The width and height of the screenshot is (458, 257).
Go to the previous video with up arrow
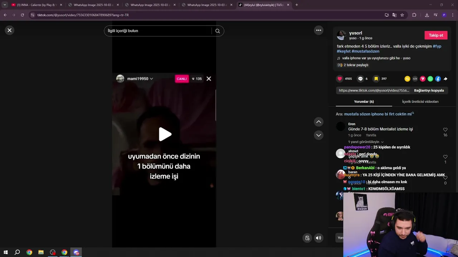click(318, 122)
